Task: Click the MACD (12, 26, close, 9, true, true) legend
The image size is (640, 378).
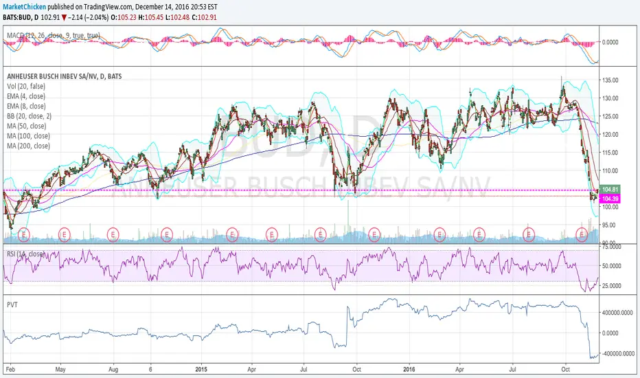Action: pos(53,36)
